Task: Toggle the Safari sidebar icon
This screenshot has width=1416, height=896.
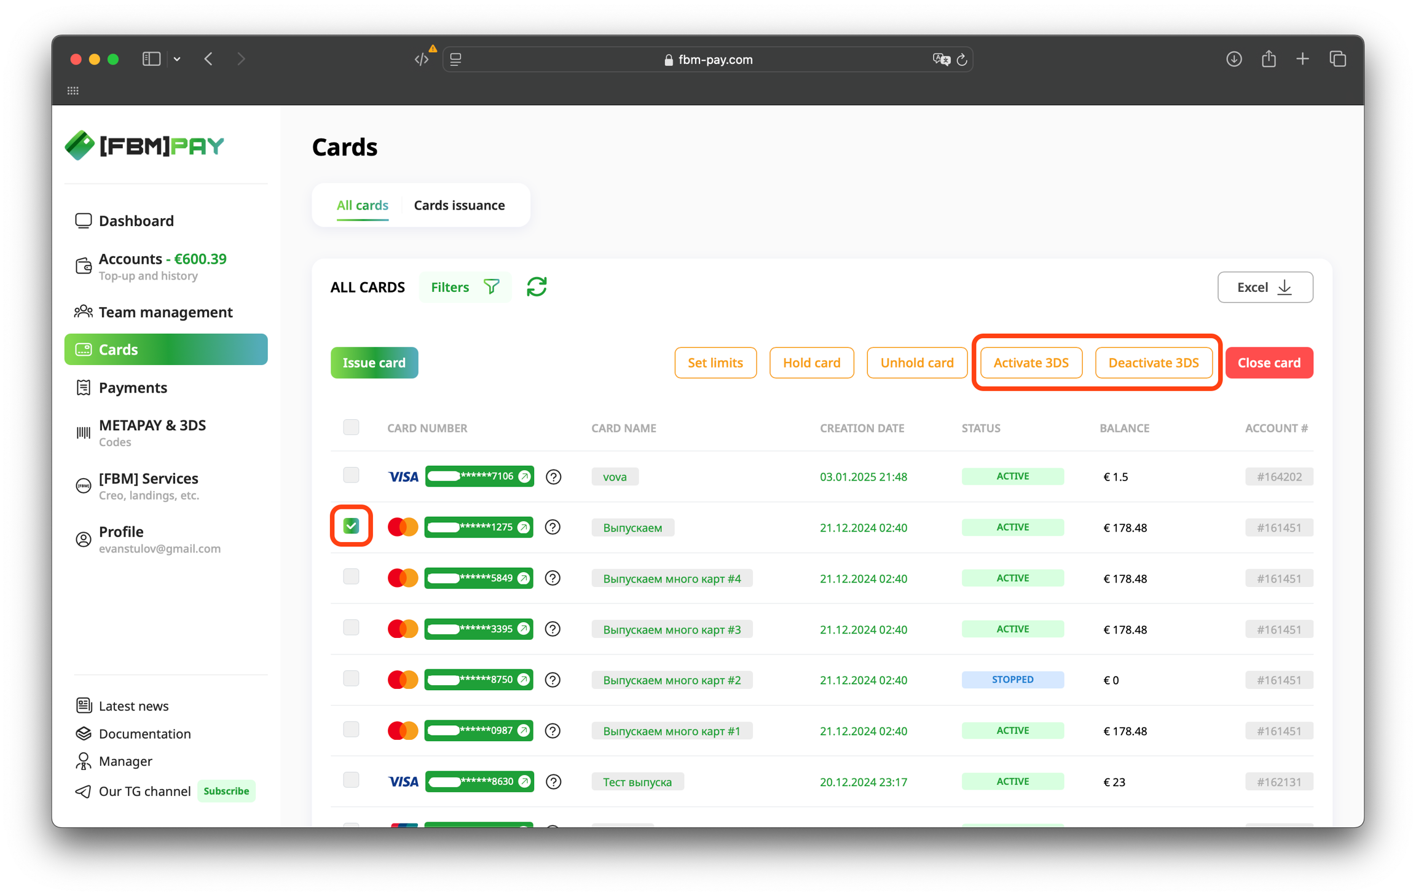Action: pos(151,60)
